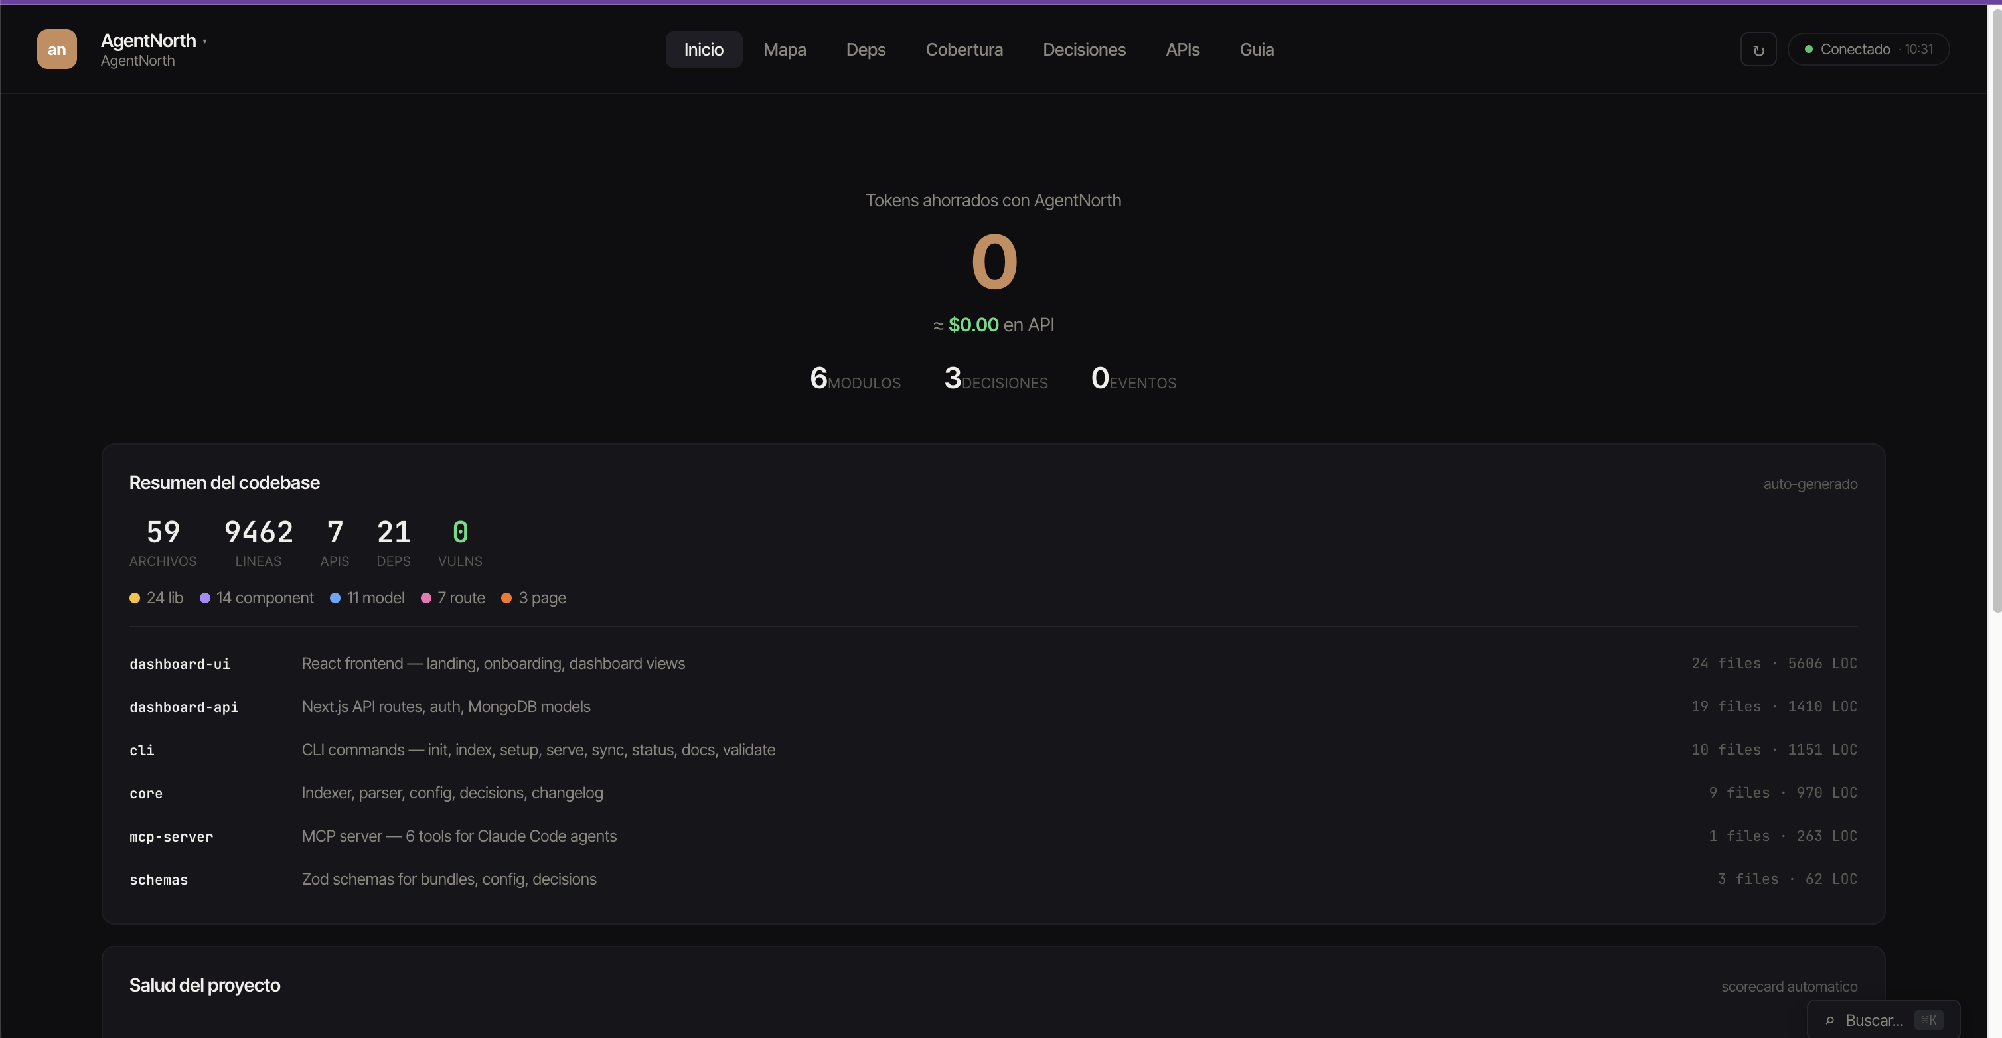The width and height of the screenshot is (2002, 1038).
Task: Select the core module name
Action: click(x=146, y=793)
